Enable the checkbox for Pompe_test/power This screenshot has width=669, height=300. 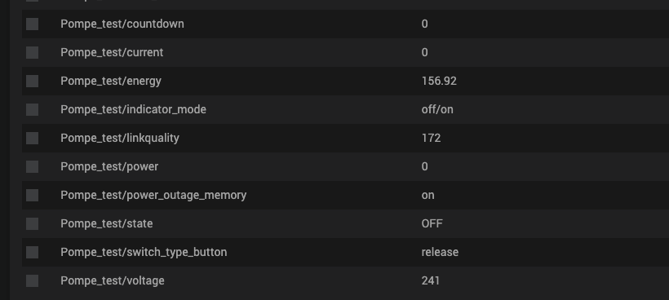32,166
